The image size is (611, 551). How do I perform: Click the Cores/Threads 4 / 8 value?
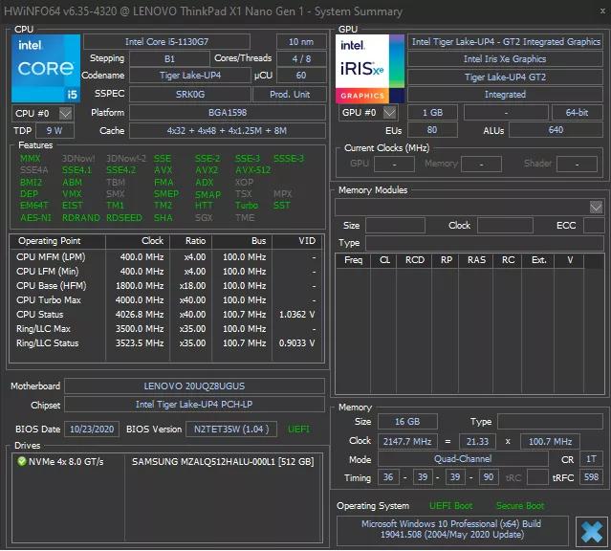[301, 59]
